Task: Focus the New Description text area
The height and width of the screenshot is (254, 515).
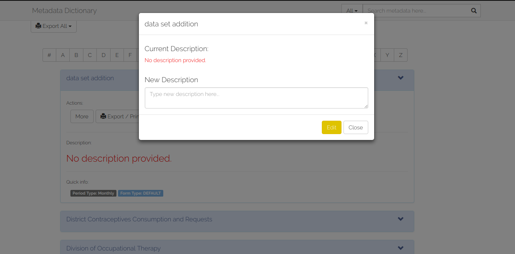Action: [x=257, y=98]
